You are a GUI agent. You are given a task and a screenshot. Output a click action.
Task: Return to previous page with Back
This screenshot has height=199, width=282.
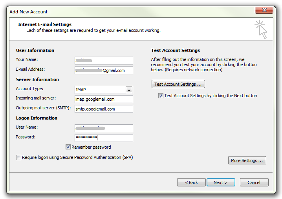191,182
